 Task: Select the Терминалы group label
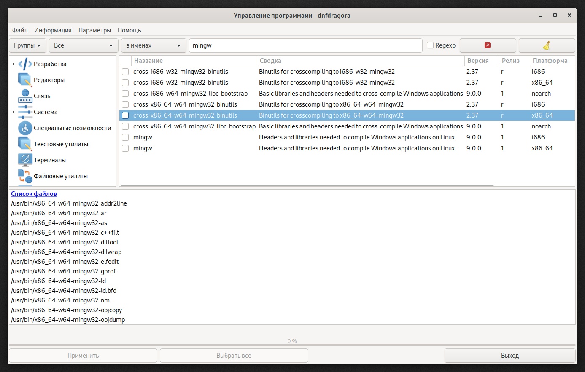click(50, 160)
